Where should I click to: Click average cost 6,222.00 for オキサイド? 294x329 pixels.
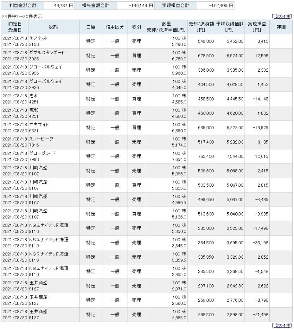(235, 128)
